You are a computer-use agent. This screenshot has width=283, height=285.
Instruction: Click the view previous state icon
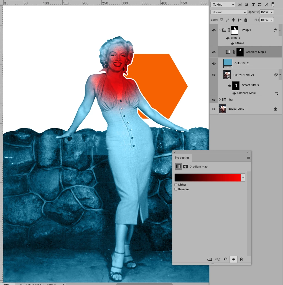tap(218, 259)
